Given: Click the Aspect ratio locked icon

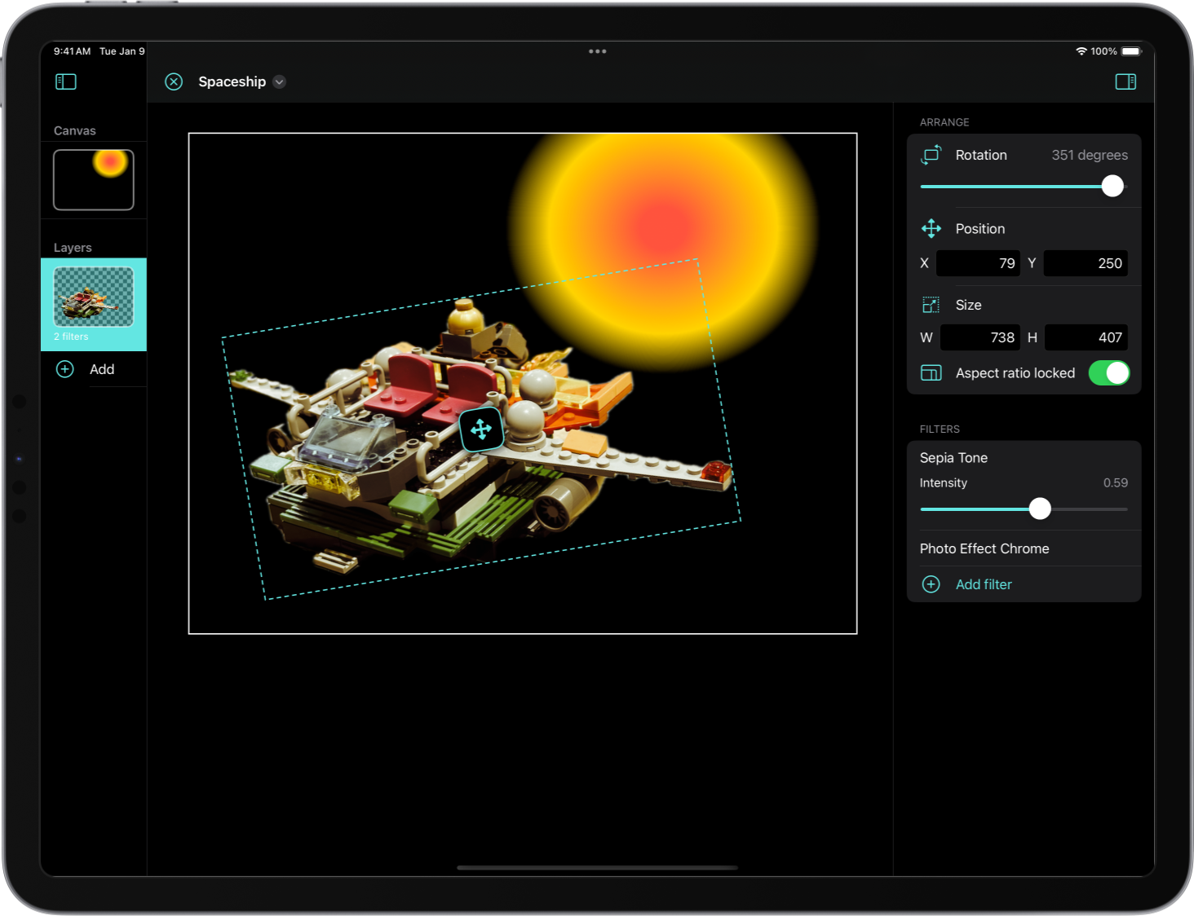Looking at the screenshot, I should 931,373.
